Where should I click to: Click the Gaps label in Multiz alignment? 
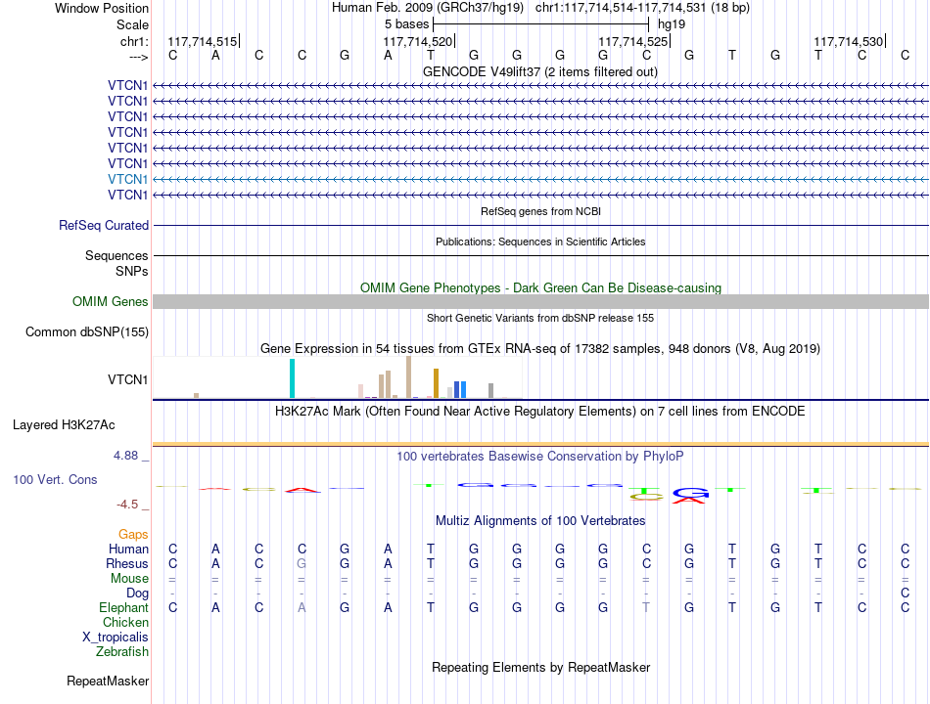[x=133, y=535]
